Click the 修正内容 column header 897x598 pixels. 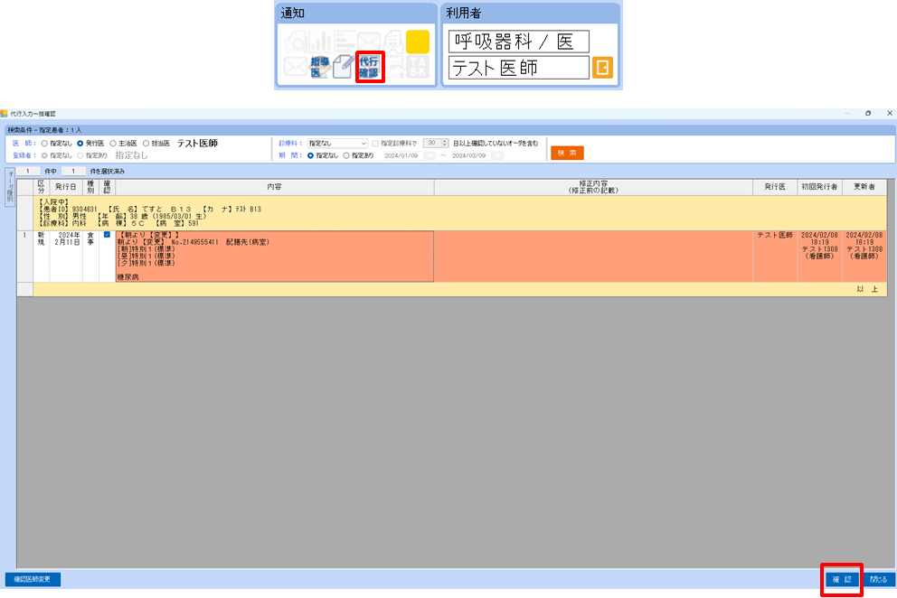[x=593, y=187]
